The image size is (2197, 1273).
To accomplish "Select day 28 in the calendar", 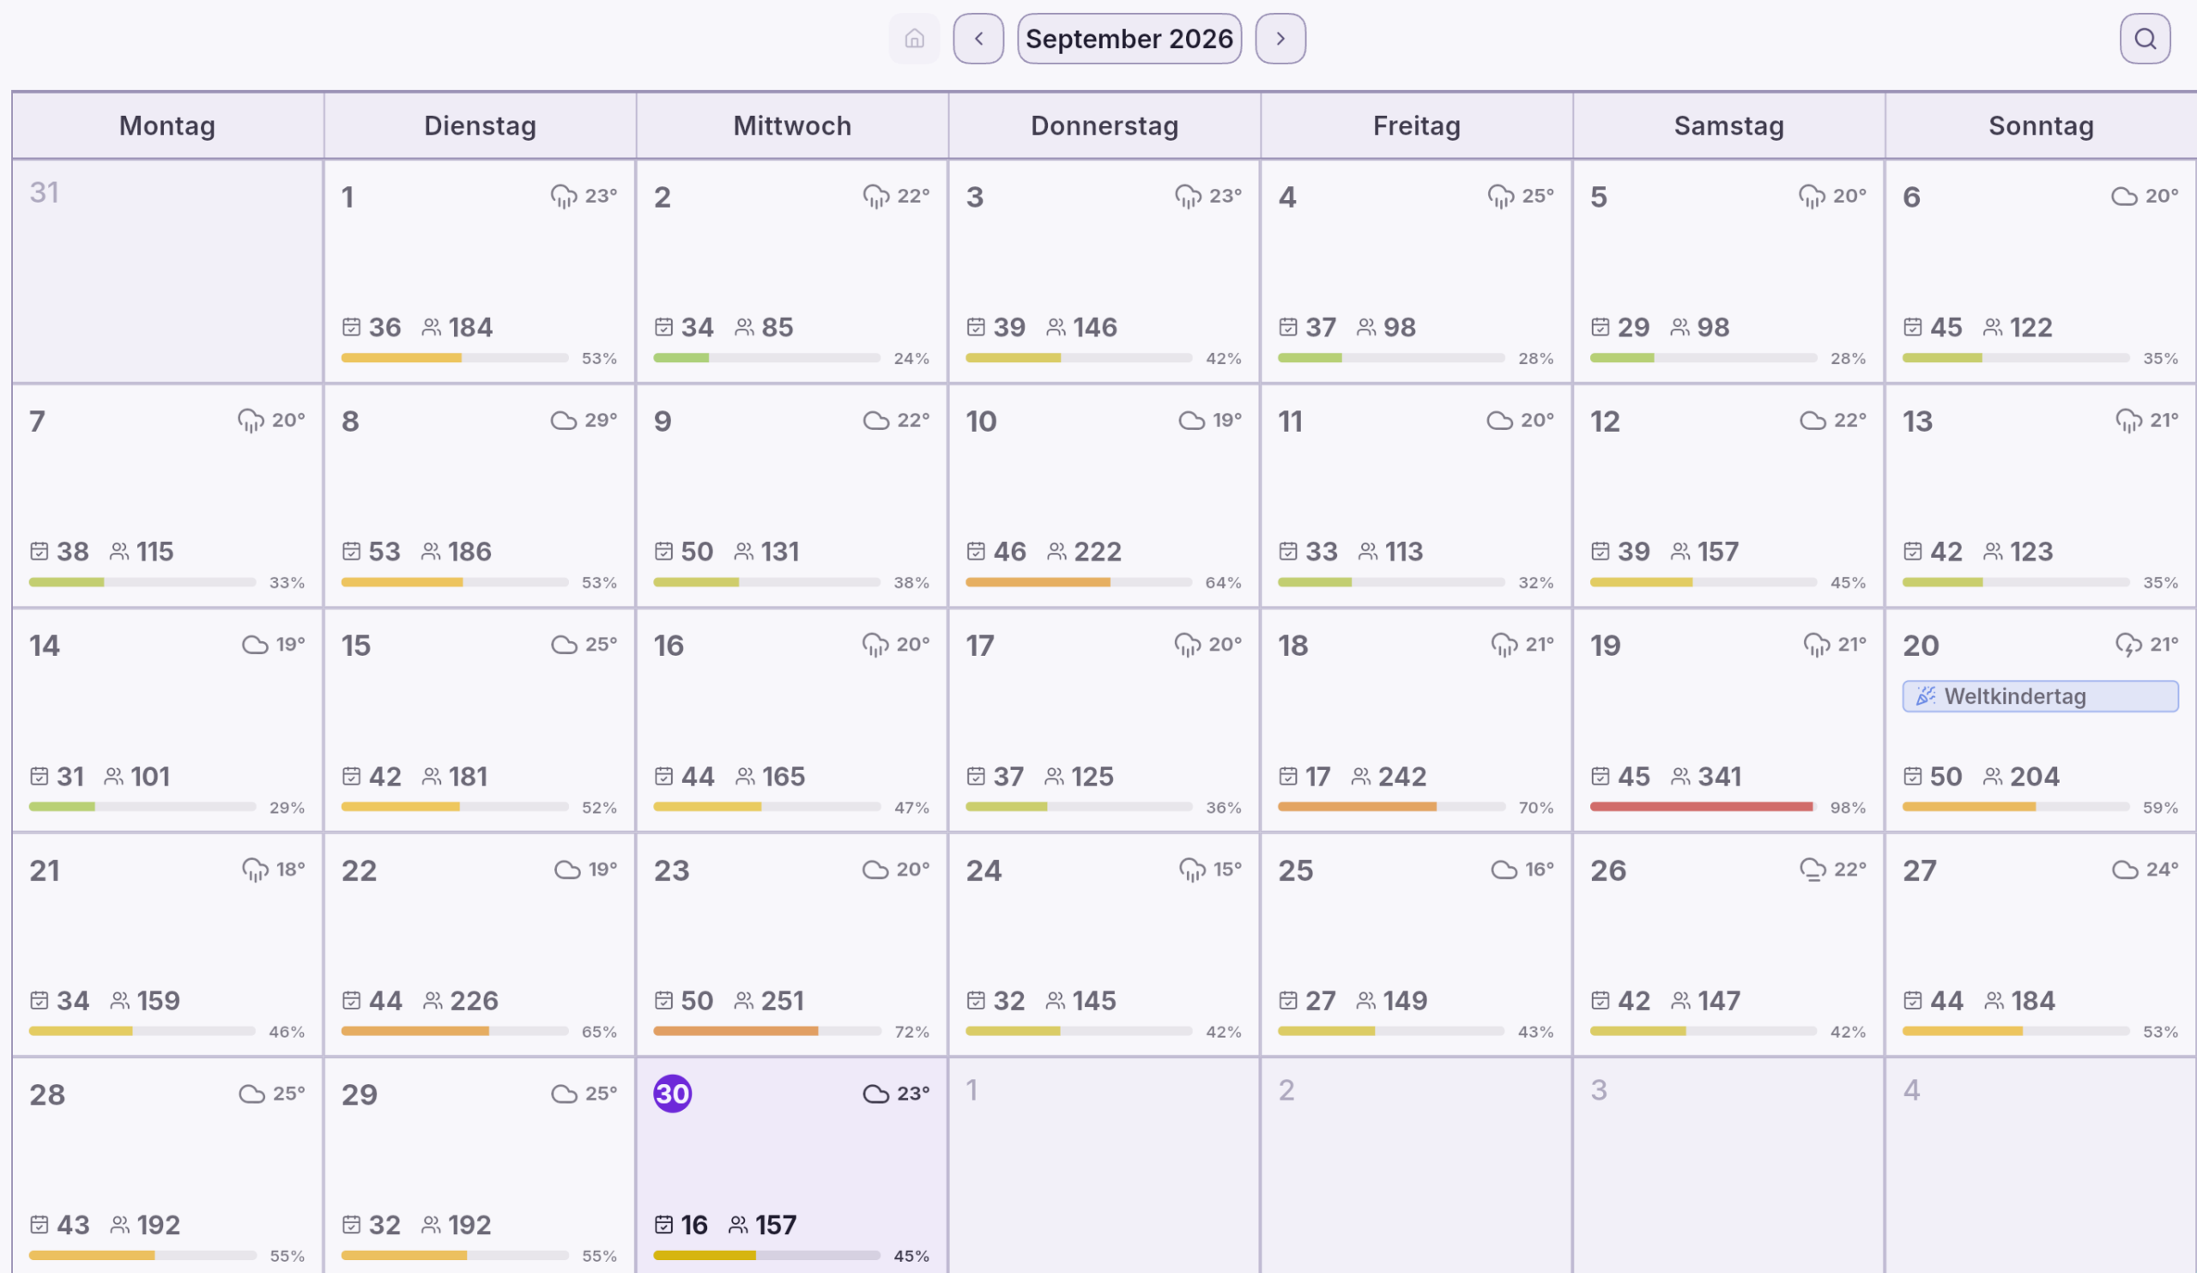I will [167, 1166].
